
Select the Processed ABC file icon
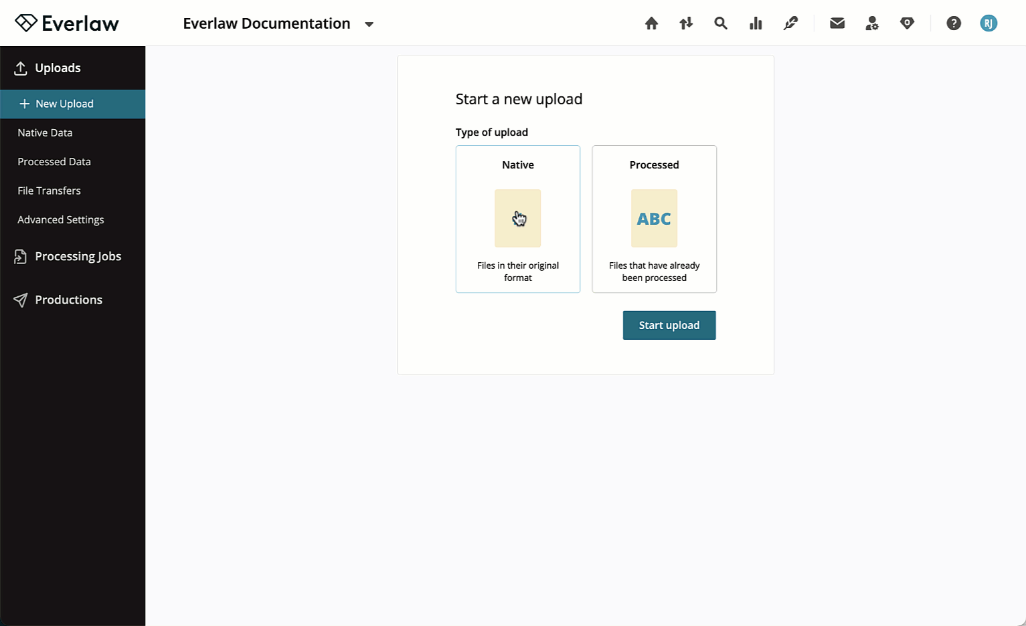(654, 219)
